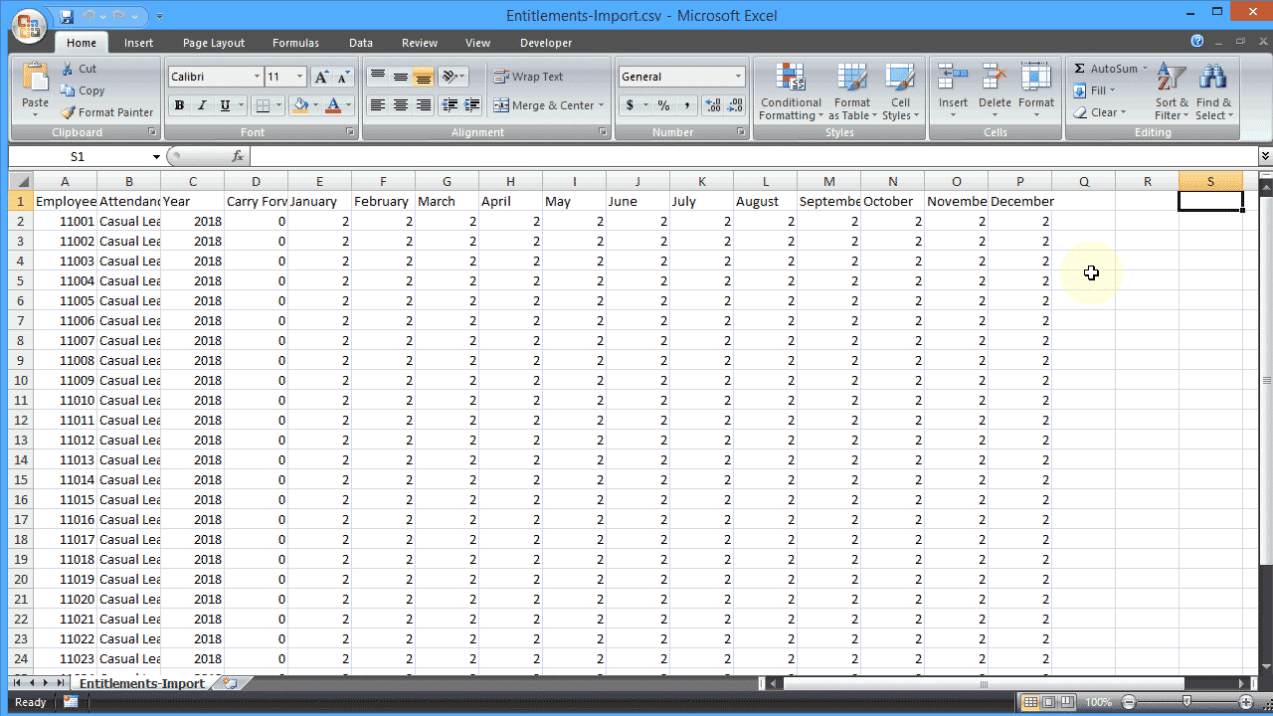Viewport: 1273px width, 716px height.
Task: Click Delete cells button
Action: (995, 91)
